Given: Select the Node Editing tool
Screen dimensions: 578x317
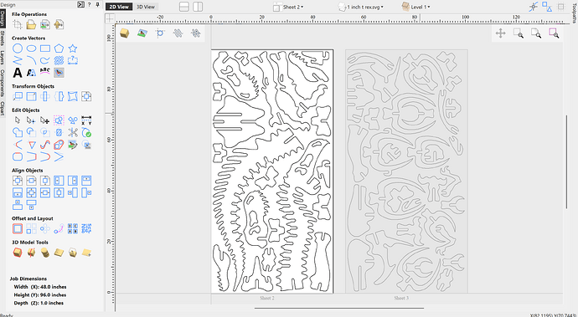Looking at the screenshot, I should 31,120.
